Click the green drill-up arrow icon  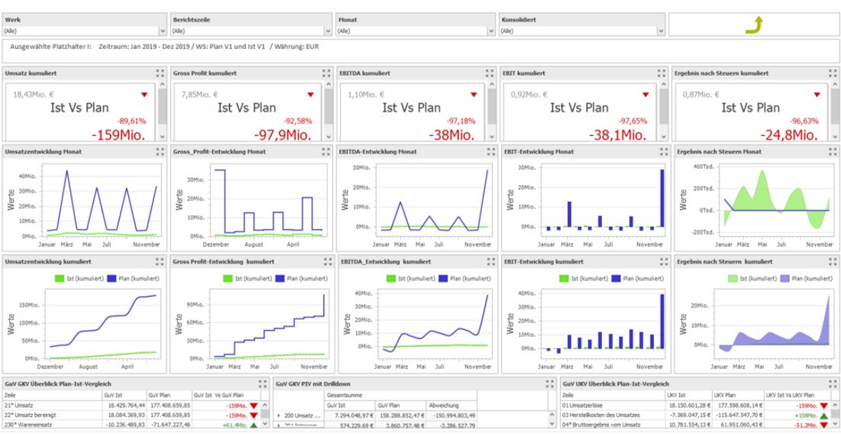coord(753,25)
